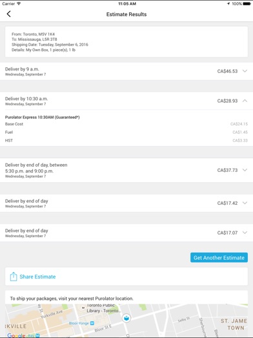Go back using the back arrow
This screenshot has width=253, height=338.
point(8,14)
